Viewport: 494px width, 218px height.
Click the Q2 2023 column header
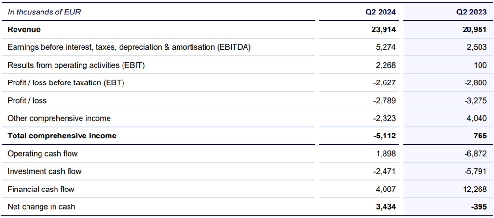[472, 12]
